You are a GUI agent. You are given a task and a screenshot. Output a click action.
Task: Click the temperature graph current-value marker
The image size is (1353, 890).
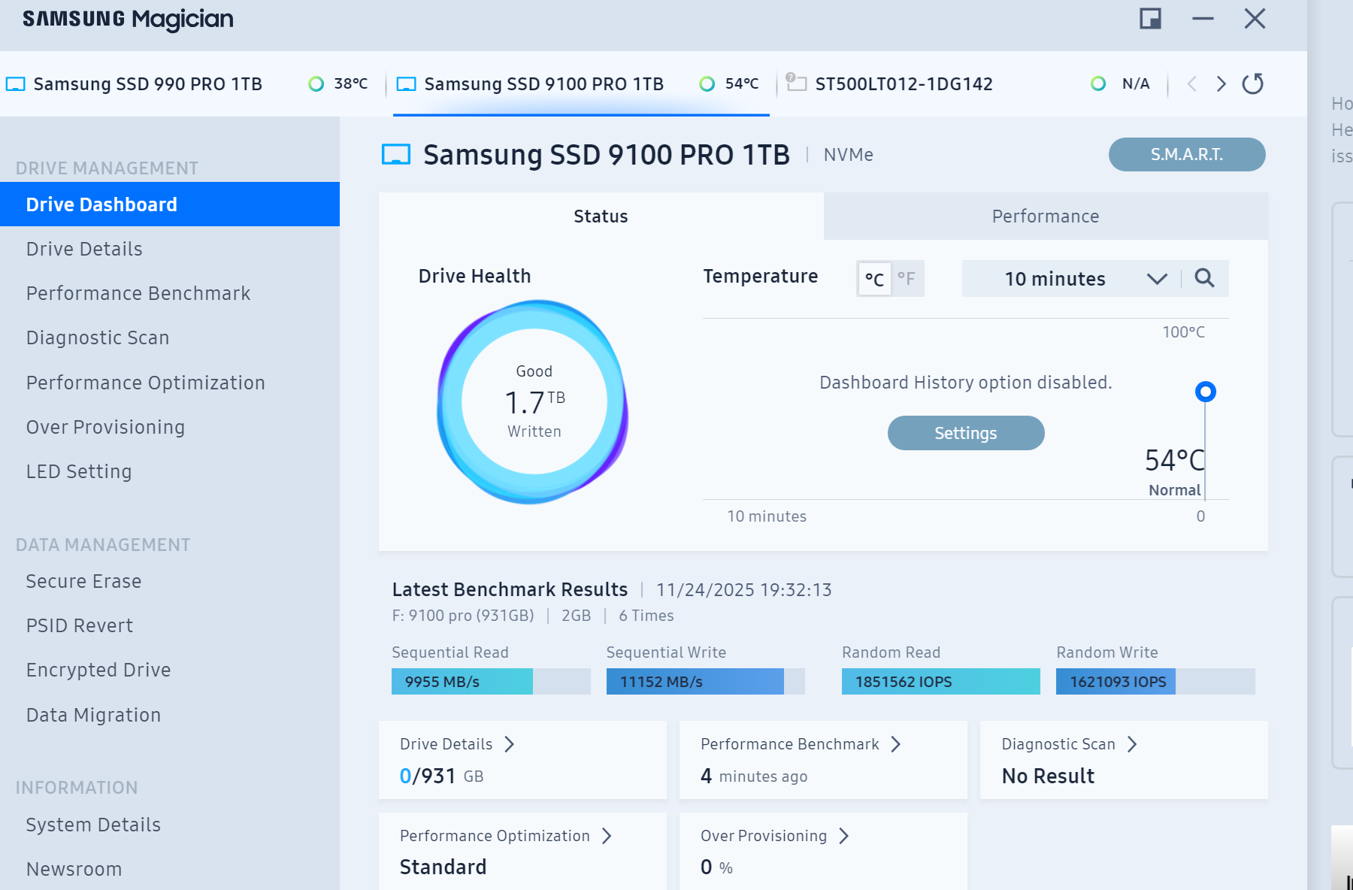click(1206, 392)
